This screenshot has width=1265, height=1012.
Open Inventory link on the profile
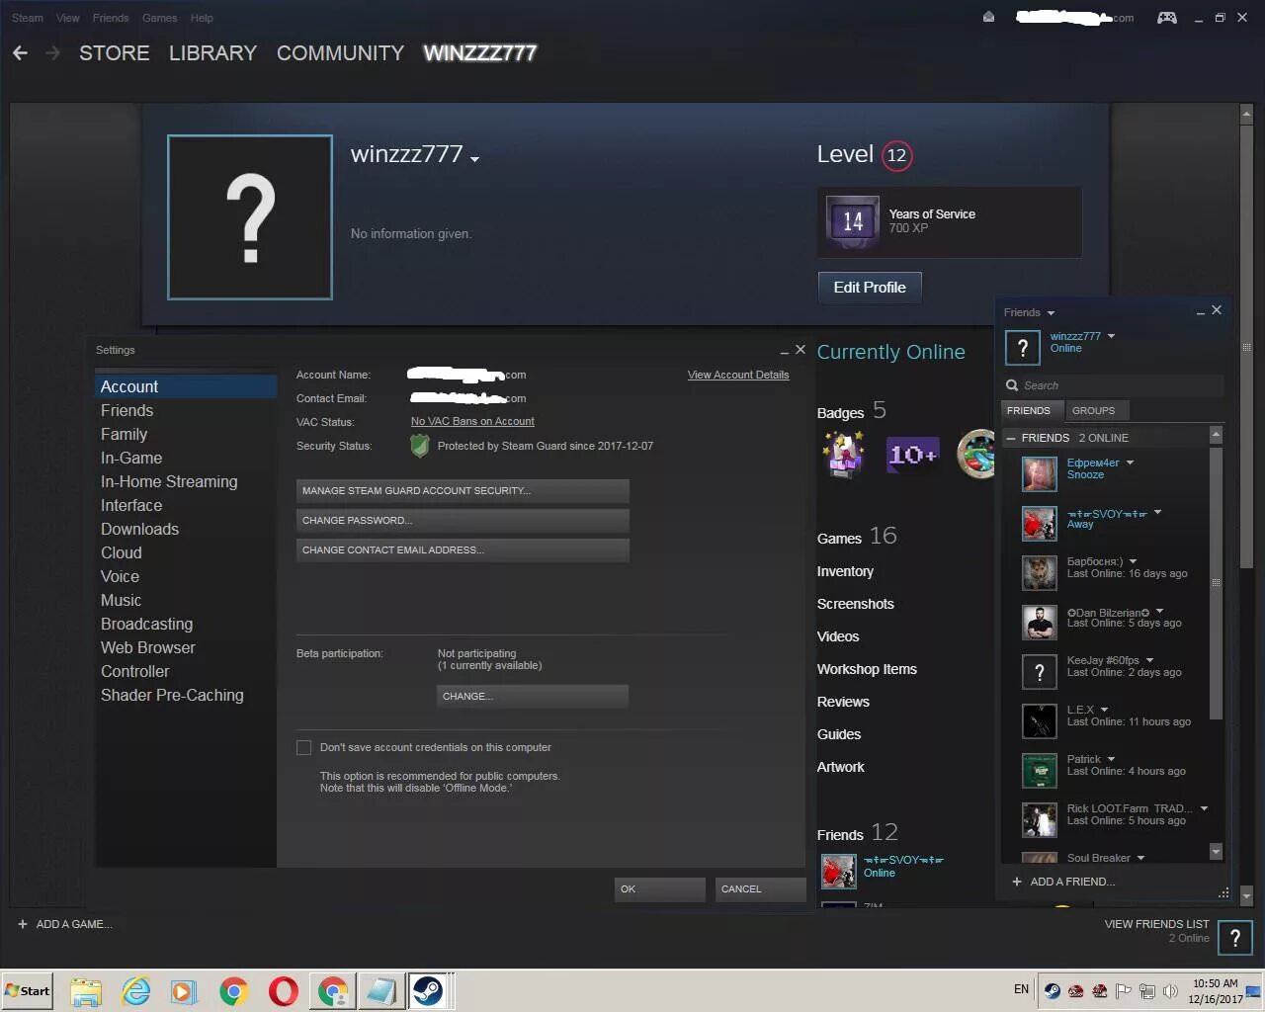(845, 571)
